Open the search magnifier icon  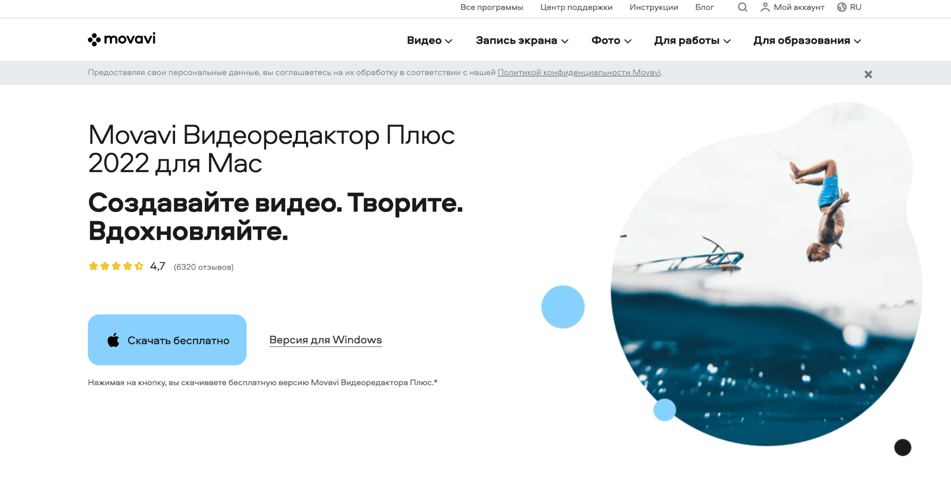pos(743,7)
